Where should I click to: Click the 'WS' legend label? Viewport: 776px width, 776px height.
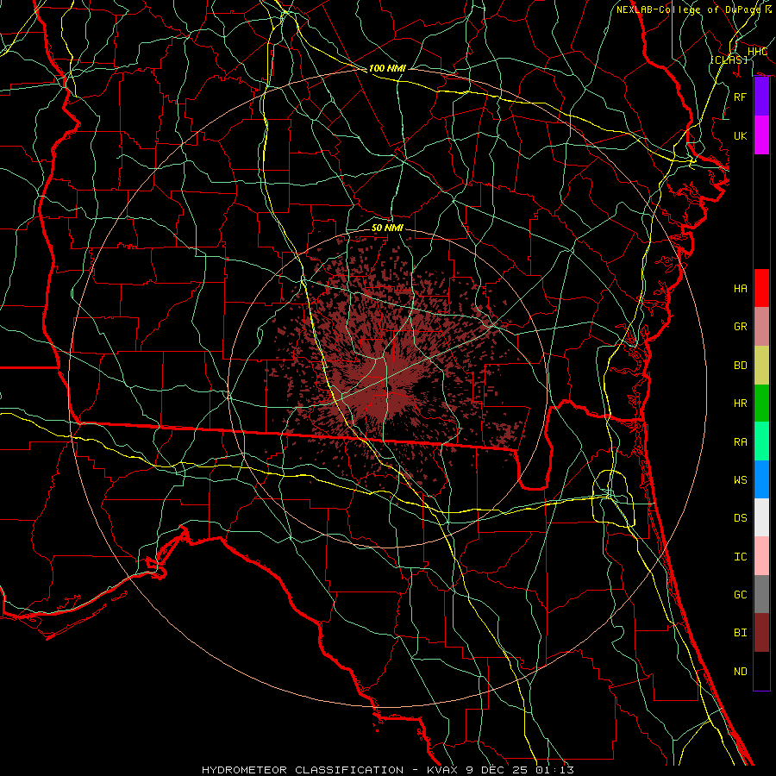pos(741,480)
